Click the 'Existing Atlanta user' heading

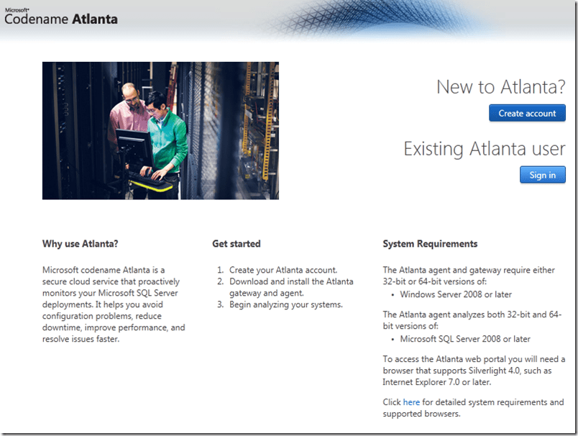[484, 149]
